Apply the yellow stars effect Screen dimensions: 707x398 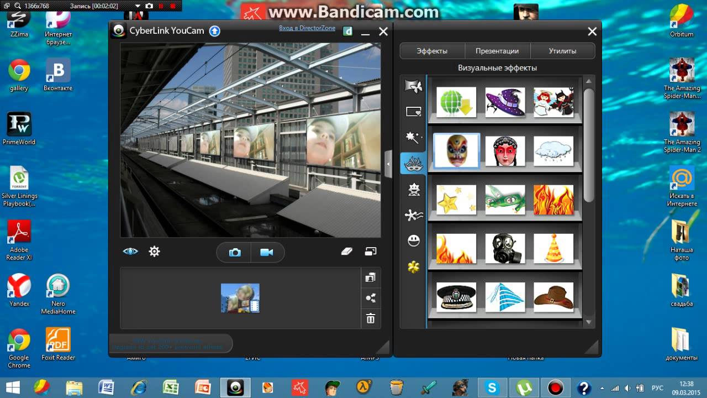456,200
